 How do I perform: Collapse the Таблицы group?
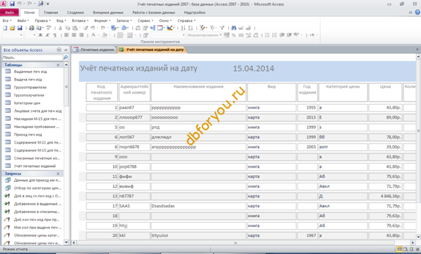58,65
